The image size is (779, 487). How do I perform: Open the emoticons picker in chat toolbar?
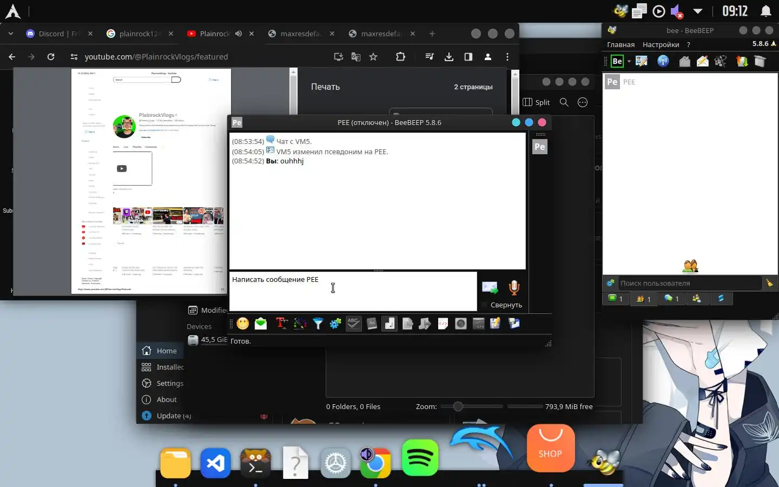pos(243,324)
